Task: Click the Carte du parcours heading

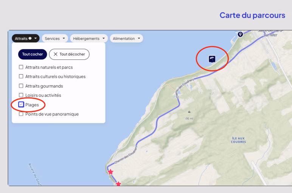Action: tap(252, 15)
